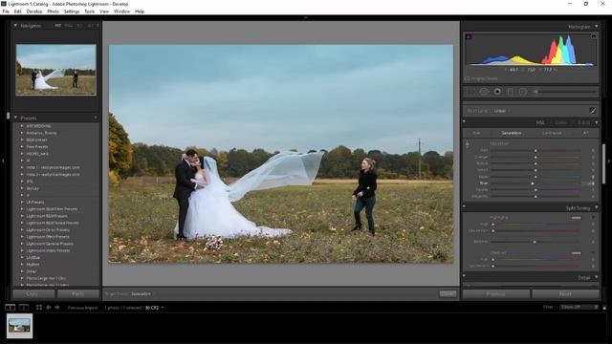Select the Graduated Filter tool
The image size is (612, 344).
(510, 92)
